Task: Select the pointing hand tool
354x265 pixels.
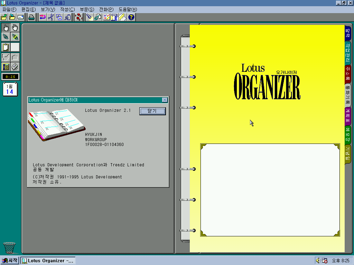Action: [x=6, y=28]
